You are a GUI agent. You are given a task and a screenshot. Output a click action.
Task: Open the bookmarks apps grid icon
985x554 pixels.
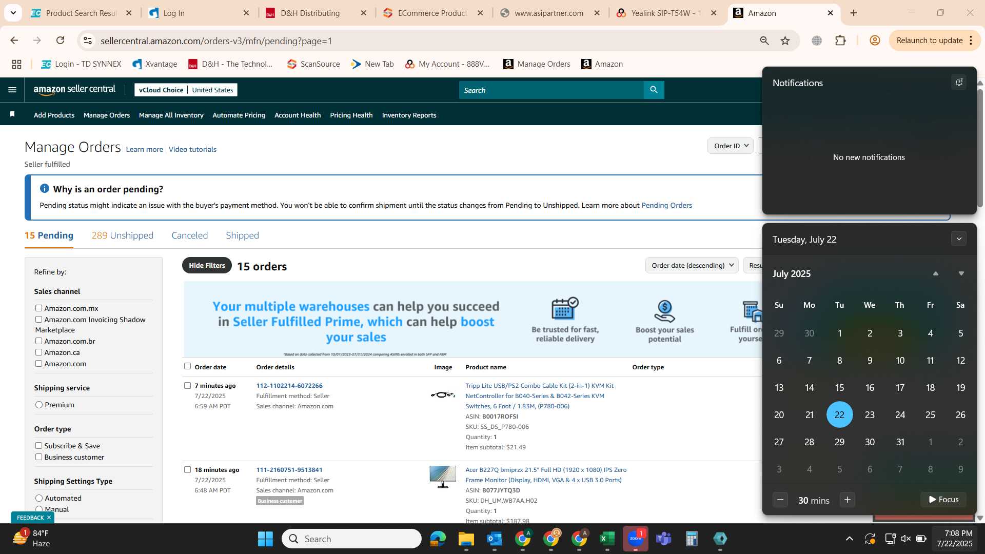click(x=16, y=64)
